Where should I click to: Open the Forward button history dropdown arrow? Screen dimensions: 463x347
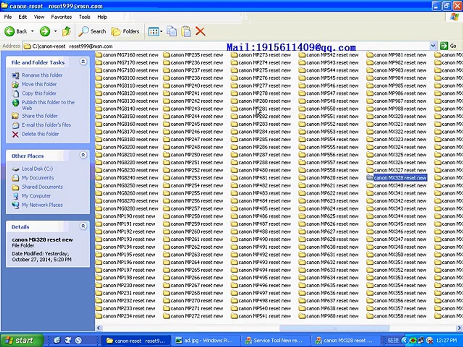click(x=55, y=31)
